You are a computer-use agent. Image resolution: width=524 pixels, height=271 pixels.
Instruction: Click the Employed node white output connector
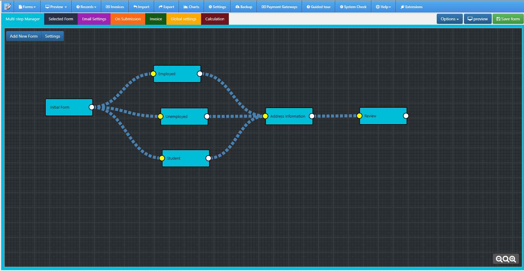[x=200, y=74]
